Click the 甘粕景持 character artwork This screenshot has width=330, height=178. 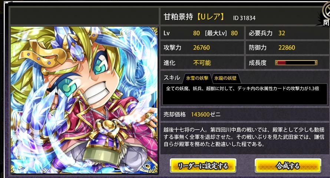84,100
